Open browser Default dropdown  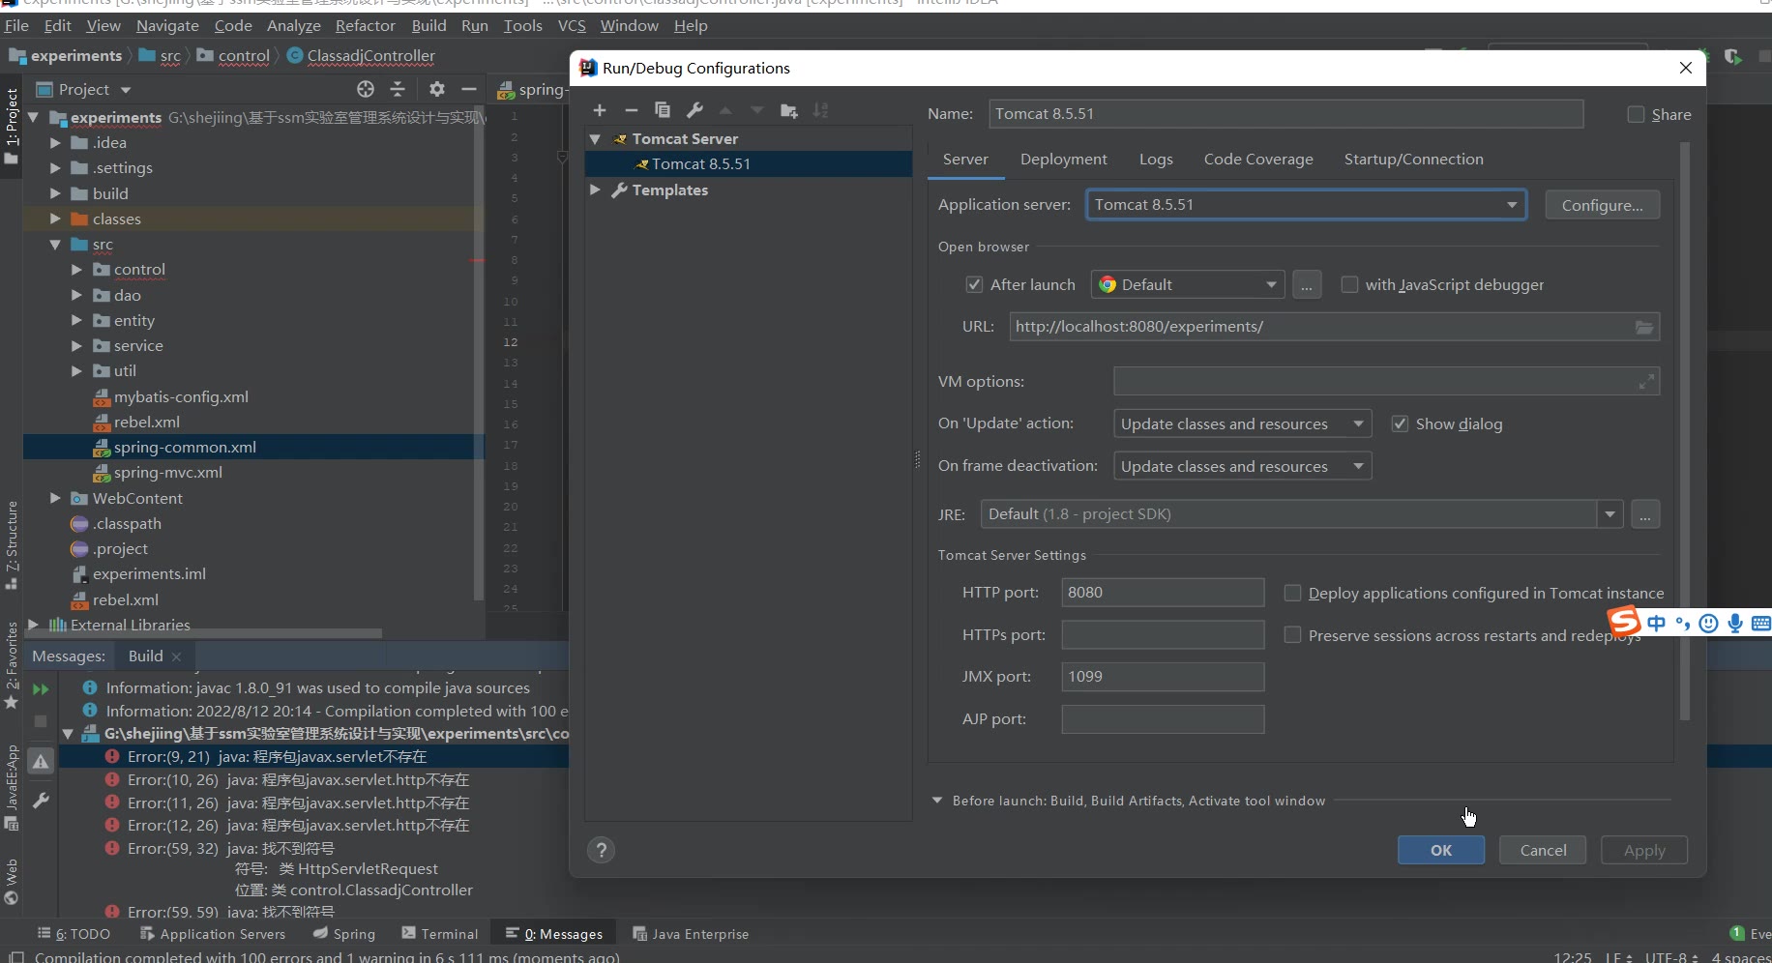pyautogui.click(x=1188, y=284)
